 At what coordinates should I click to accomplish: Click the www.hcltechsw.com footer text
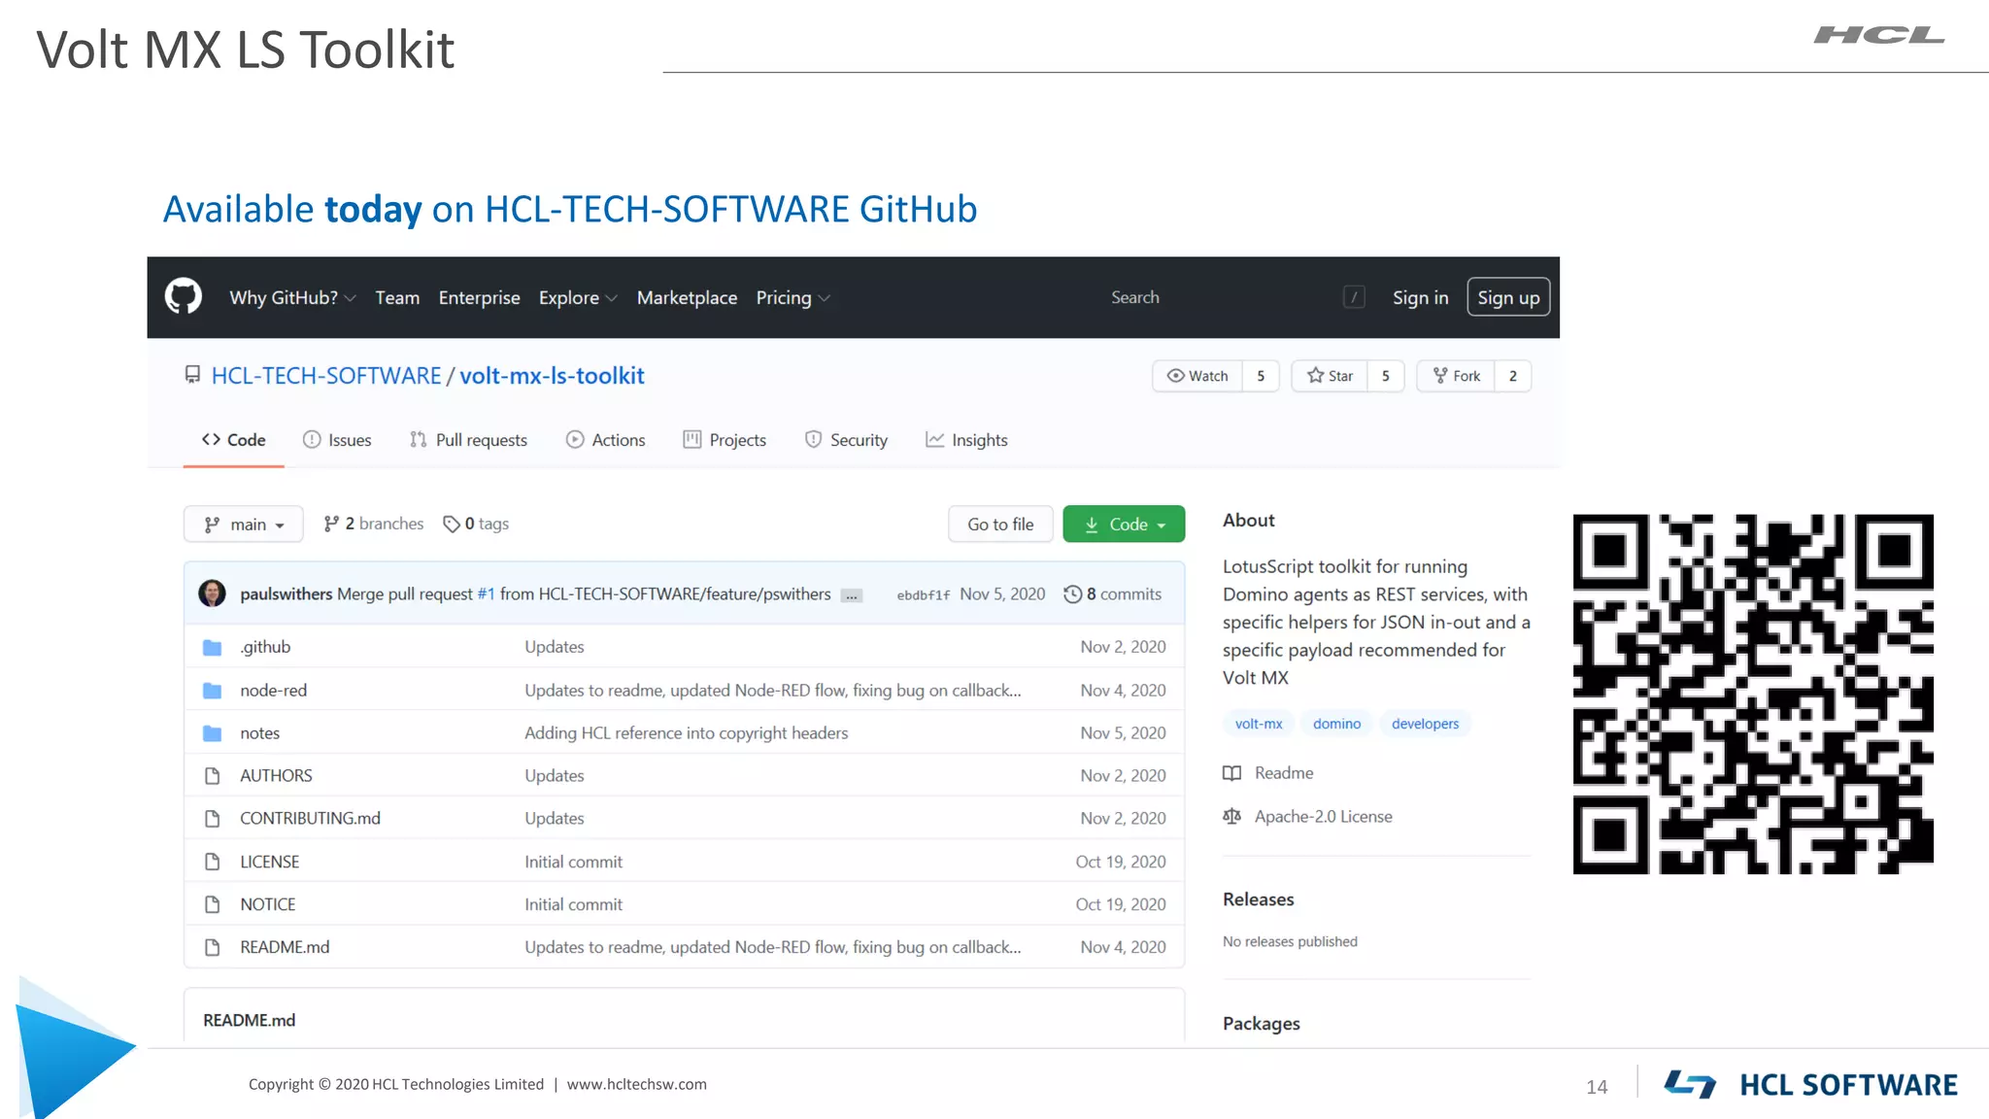coord(637,1084)
